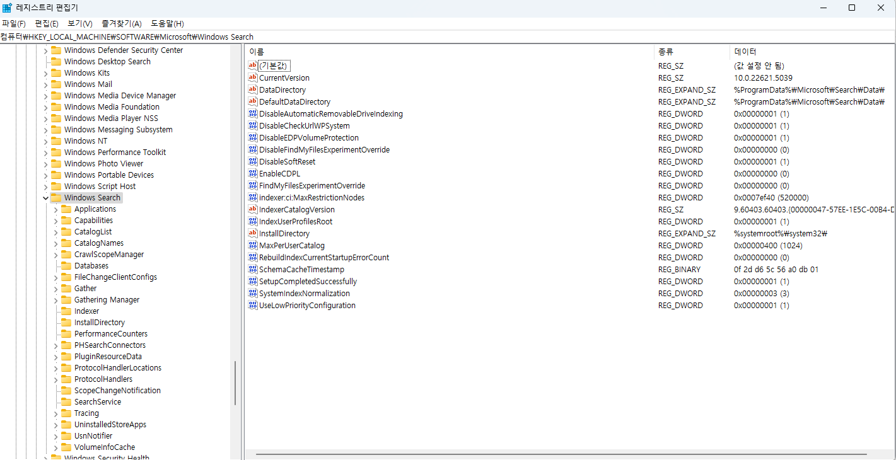Select the indexer:ci:MaxRestrictionNodes value name

pyautogui.click(x=311, y=197)
